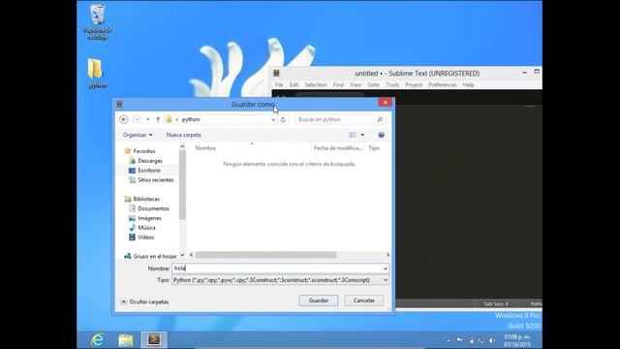Open File Explorer from taskbar
This screenshot has width=620, height=349.
[126, 340]
